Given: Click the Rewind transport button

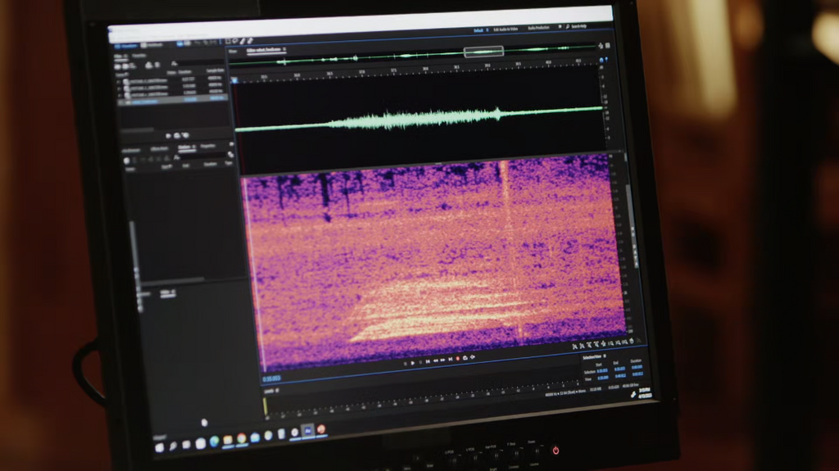Looking at the screenshot, I should point(435,360).
